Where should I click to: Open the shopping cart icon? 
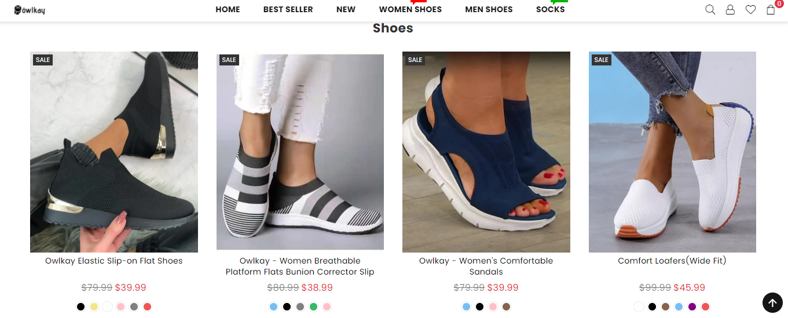(771, 9)
